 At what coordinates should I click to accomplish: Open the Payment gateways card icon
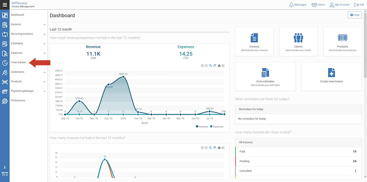pos(5,92)
